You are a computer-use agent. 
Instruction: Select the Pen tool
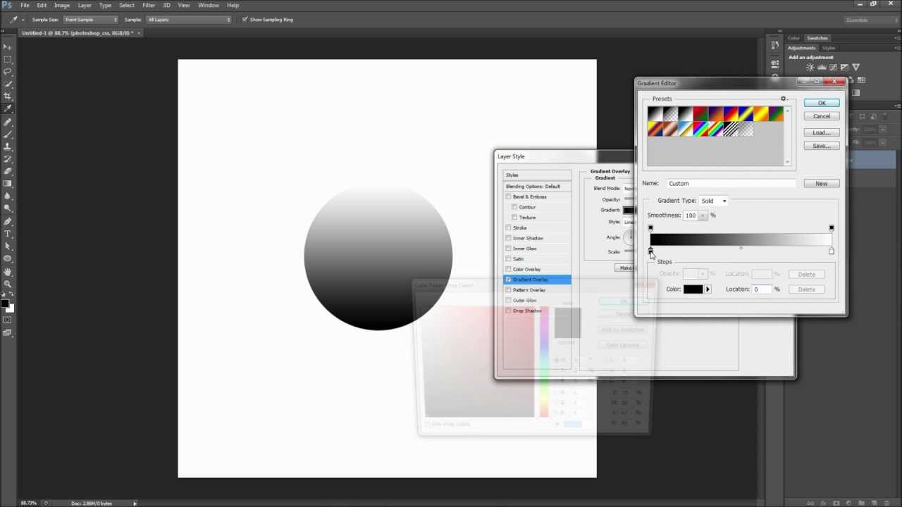coord(8,221)
